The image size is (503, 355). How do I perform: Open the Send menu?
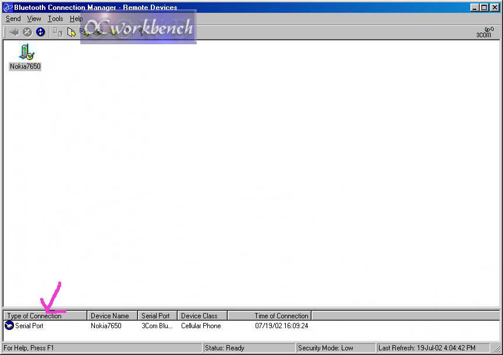click(13, 19)
